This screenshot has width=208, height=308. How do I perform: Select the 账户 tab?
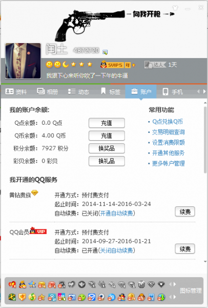[x=141, y=91]
